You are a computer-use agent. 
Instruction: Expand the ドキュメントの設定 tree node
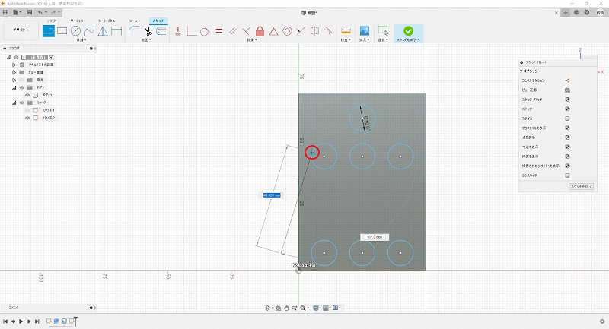click(x=14, y=65)
